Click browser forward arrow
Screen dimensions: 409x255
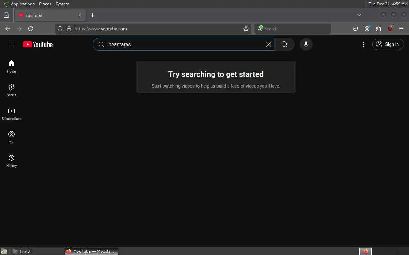click(19, 29)
